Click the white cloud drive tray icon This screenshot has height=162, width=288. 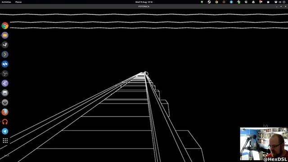253,2
